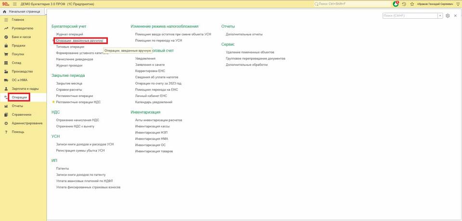This screenshot has width=462, height=221.
Task: Open favorites star icon in top bar
Action: coord(411,4)
